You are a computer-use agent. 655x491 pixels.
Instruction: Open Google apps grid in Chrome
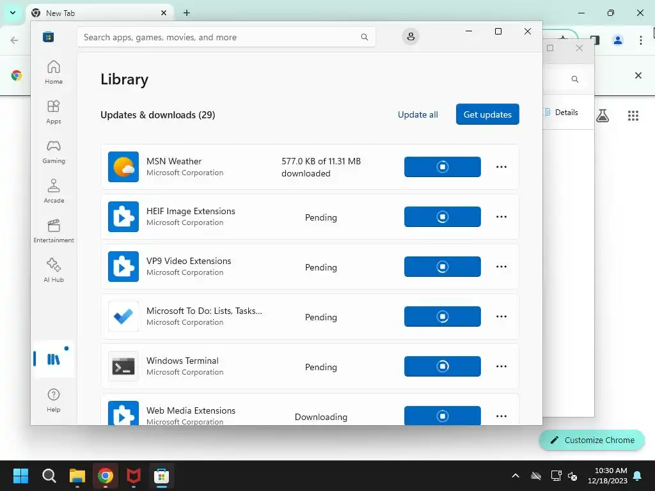tap(633, 116)
